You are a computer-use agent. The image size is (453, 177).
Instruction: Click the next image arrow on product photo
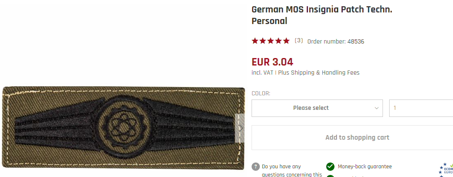[240, 128]
